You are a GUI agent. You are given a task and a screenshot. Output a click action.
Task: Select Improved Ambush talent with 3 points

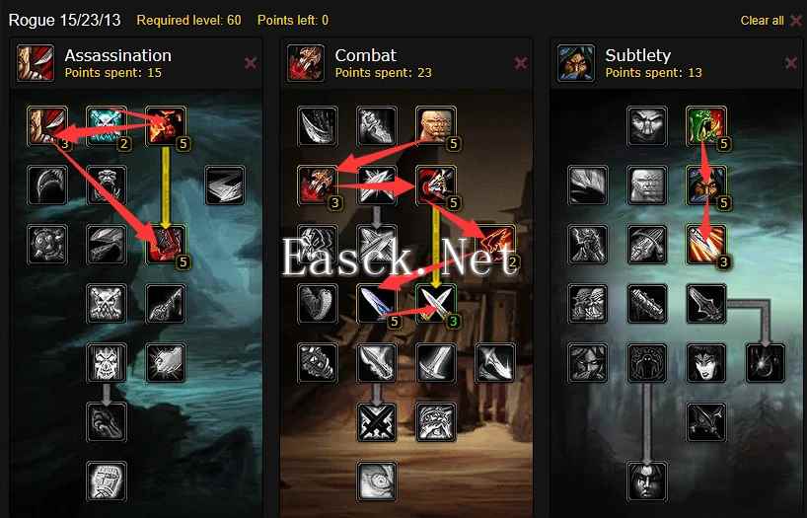[x=706, y=245]
